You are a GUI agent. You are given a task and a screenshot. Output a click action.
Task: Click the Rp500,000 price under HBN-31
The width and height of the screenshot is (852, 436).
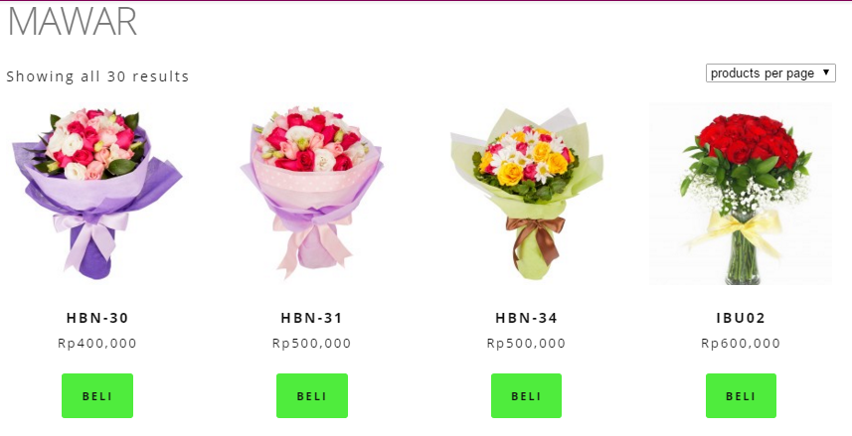click(312, 344)
